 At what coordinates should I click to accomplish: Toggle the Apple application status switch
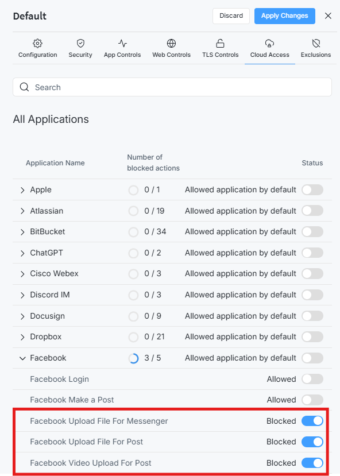point(312,189)
